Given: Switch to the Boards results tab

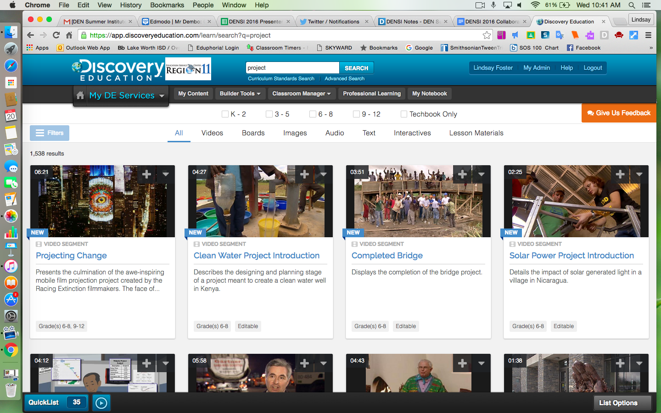Looking at the screenshot, I should pyautogui.click(x=253, y=133).
